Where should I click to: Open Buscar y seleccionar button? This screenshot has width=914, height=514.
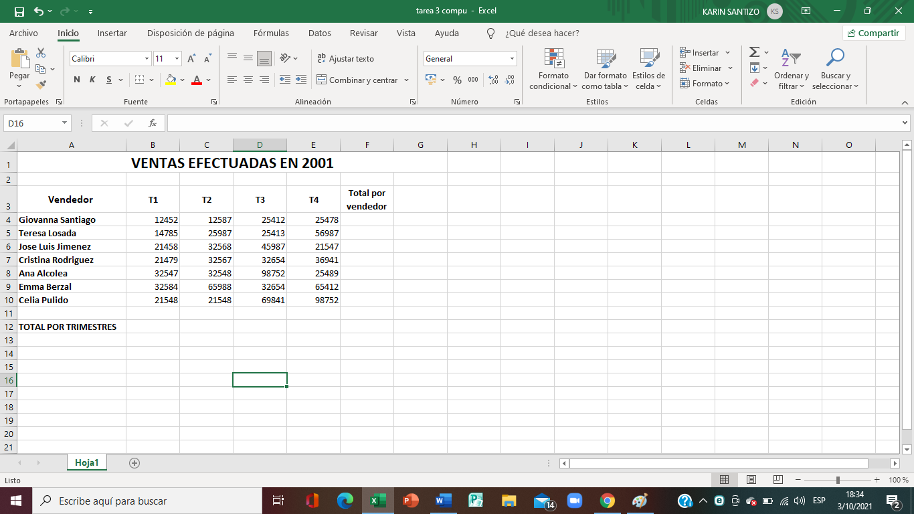[x=835, y=70]
